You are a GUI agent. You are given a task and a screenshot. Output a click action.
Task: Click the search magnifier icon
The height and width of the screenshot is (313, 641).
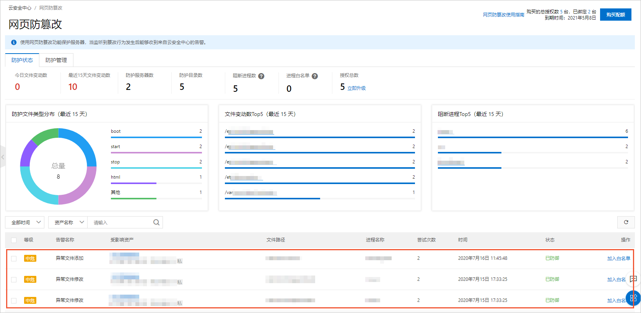coord(156,222)
